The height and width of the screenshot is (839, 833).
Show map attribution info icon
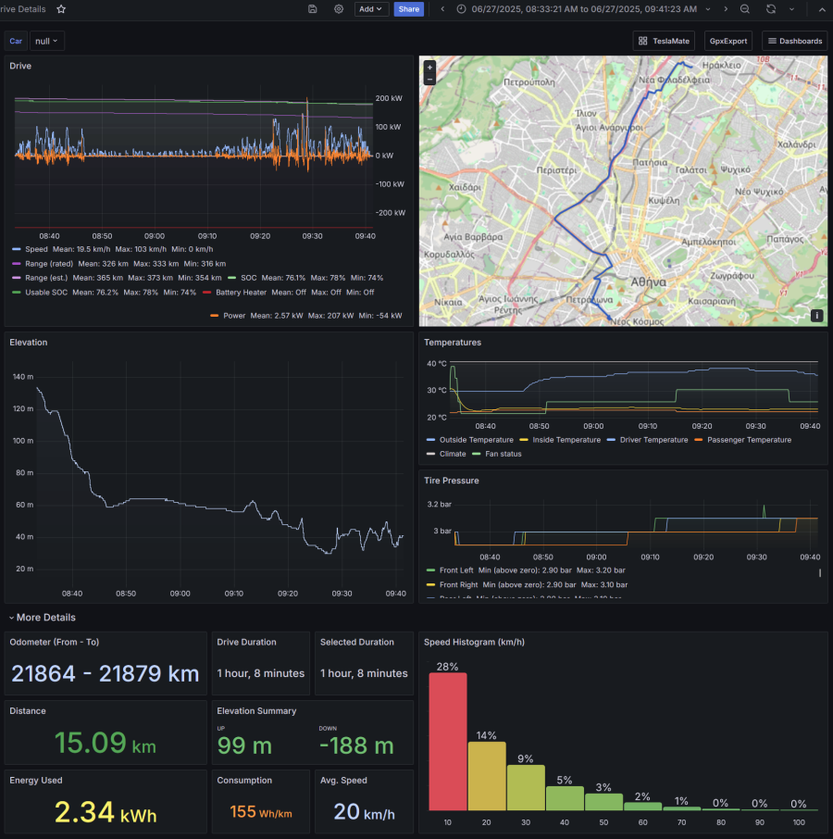click(x=817, y=316)
